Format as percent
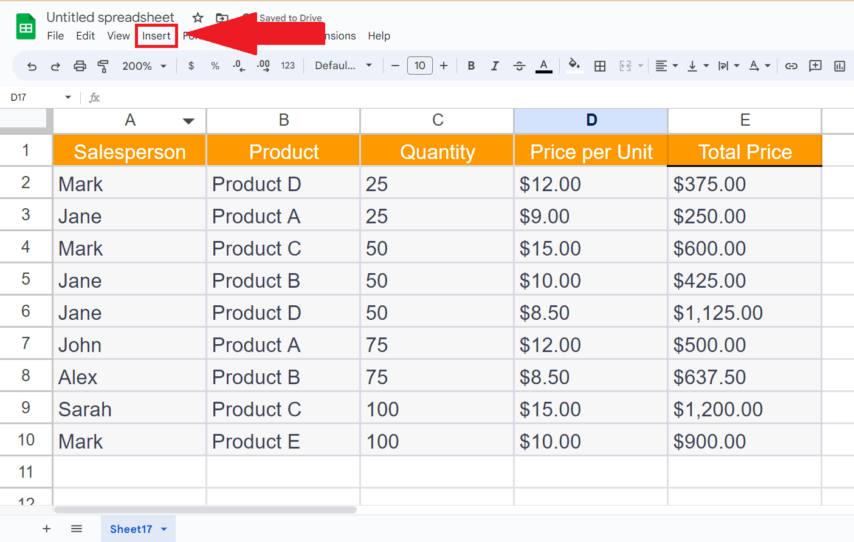Image resolution: width=854 pixels, height=542 pixels. tap(215, 66)
